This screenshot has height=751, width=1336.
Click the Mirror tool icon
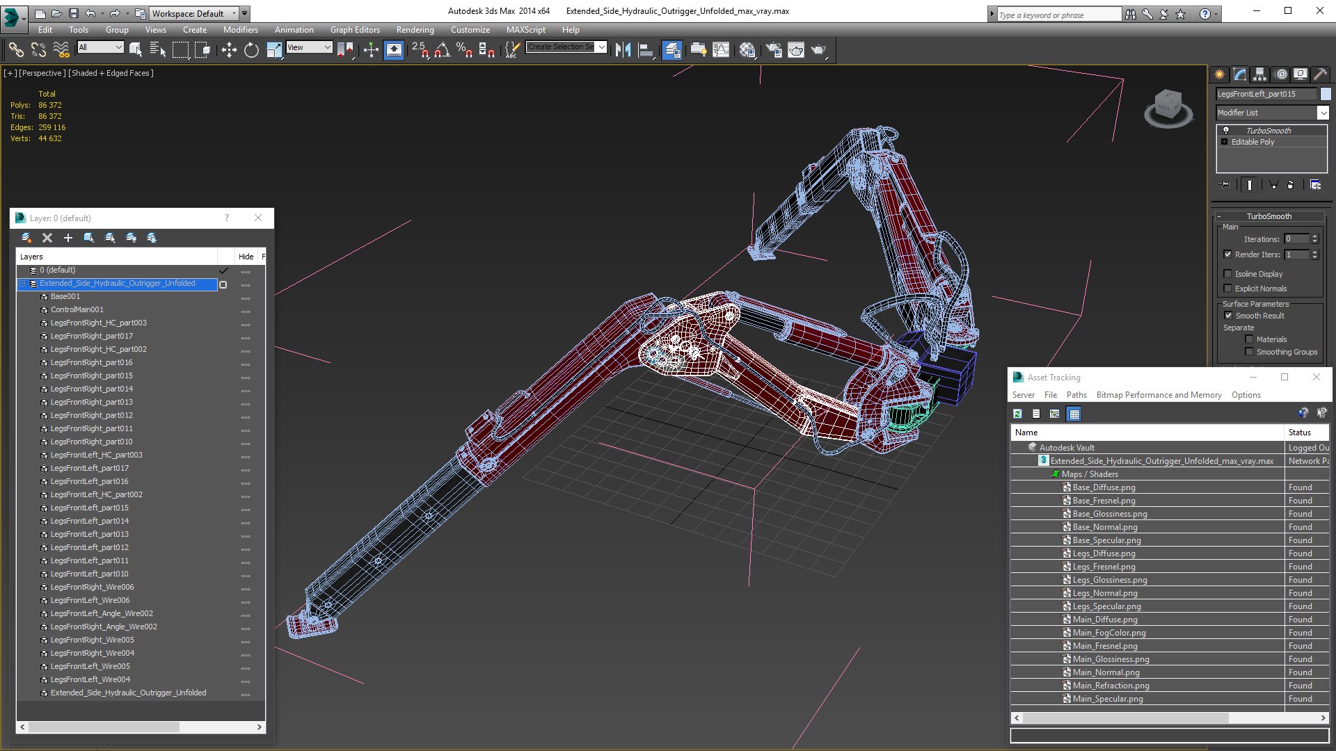click(623, 49)
